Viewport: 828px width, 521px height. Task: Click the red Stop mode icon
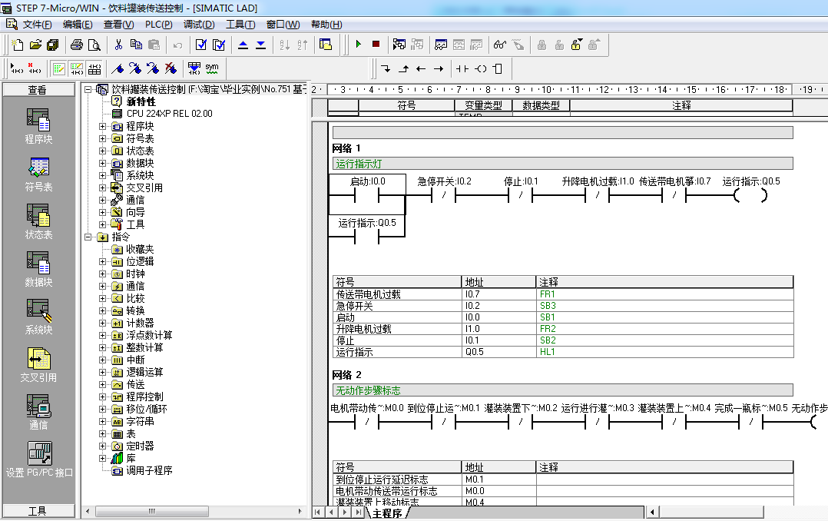[x=376, y=45]
